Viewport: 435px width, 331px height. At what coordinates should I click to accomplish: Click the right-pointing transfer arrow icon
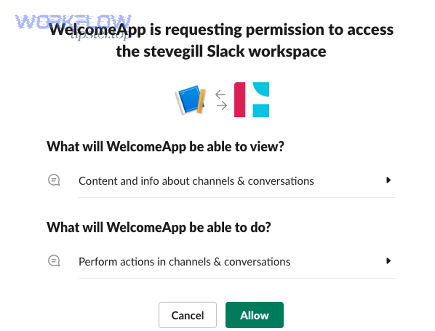[221, 105]
